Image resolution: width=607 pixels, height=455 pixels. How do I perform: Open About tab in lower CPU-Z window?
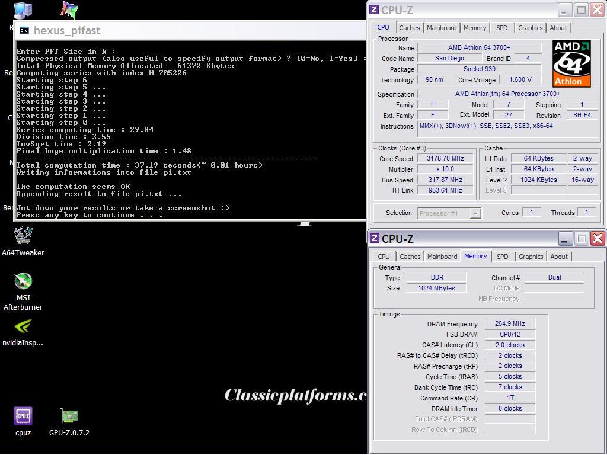click(559, 257)
